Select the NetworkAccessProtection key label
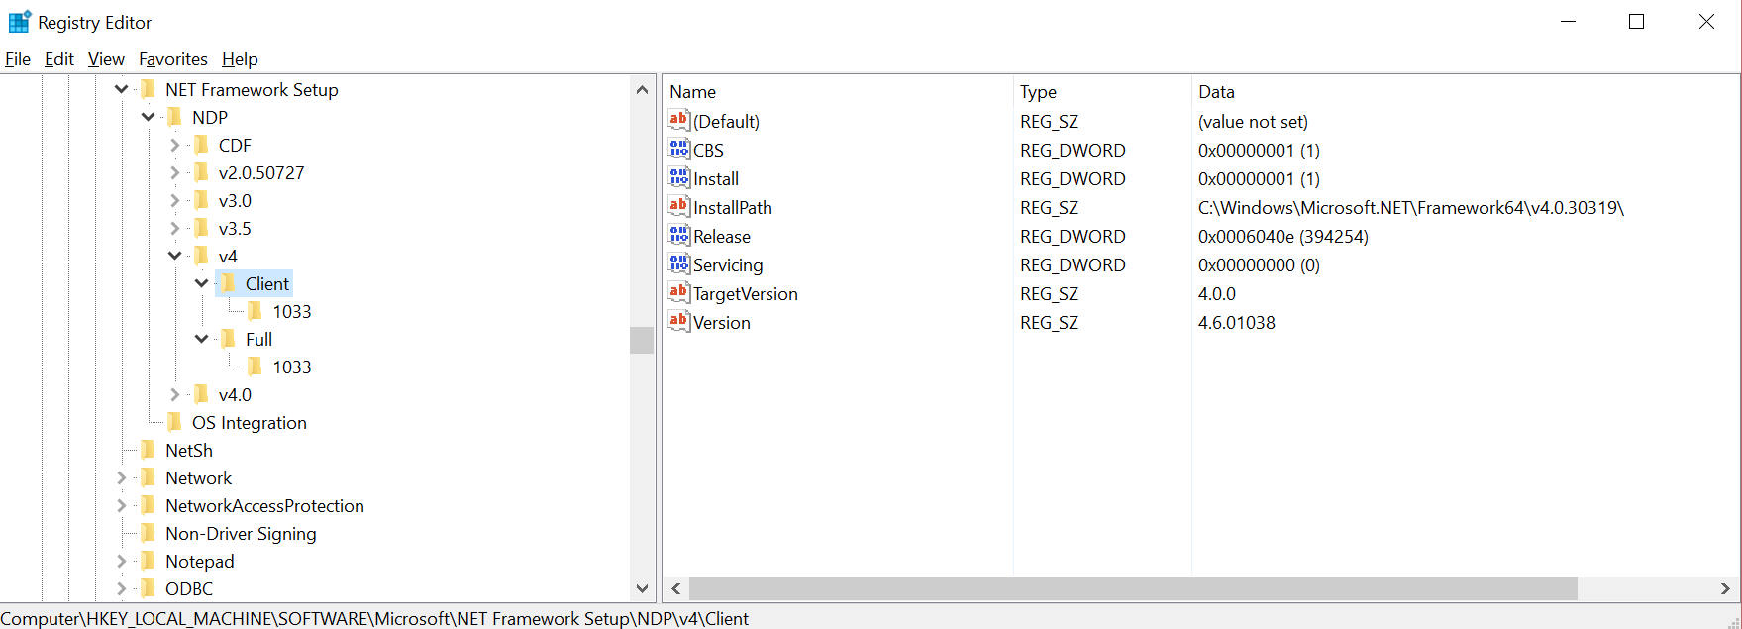1742x629 pixels. [x=264, y=505]
